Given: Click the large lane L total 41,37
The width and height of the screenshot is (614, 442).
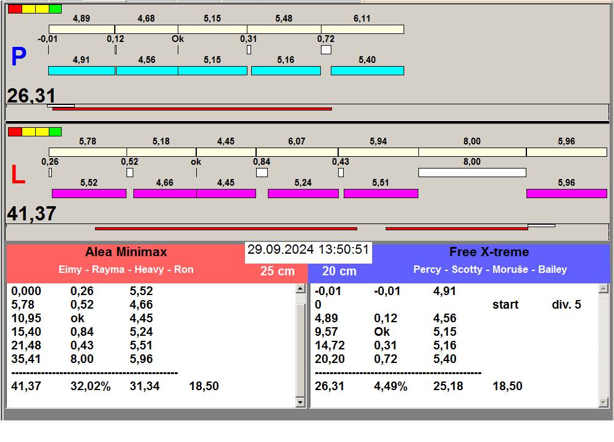Looking at the screenshot, I should 31,214.
